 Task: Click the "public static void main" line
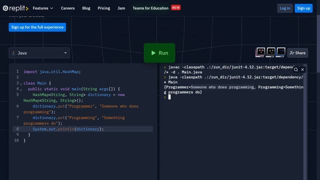click(x=74, y=89)
